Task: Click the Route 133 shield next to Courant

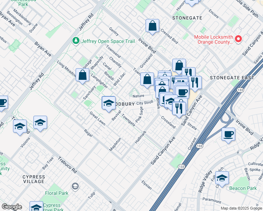Action: click(x=199, y=146)
